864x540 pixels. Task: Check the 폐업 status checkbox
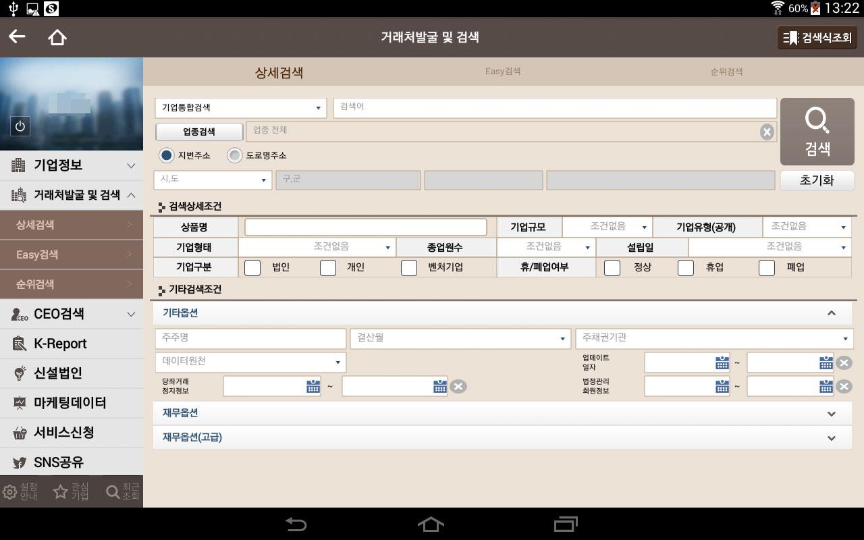pos(767,267)
